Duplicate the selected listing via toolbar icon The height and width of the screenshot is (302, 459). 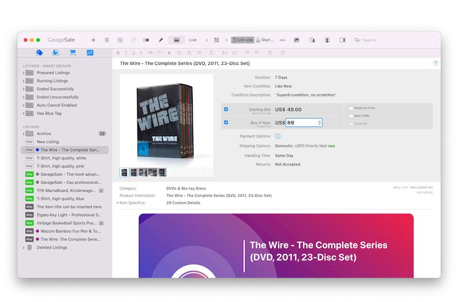point(120,40)
